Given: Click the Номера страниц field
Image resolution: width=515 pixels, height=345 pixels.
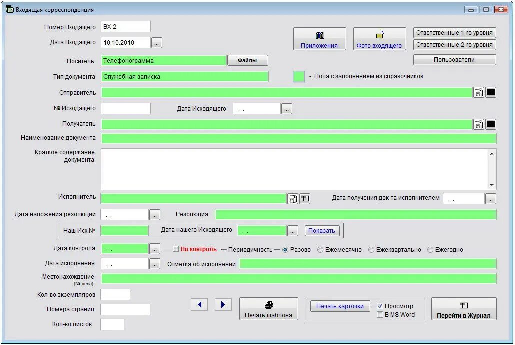Looking at the screenshot, I should 125,309.
